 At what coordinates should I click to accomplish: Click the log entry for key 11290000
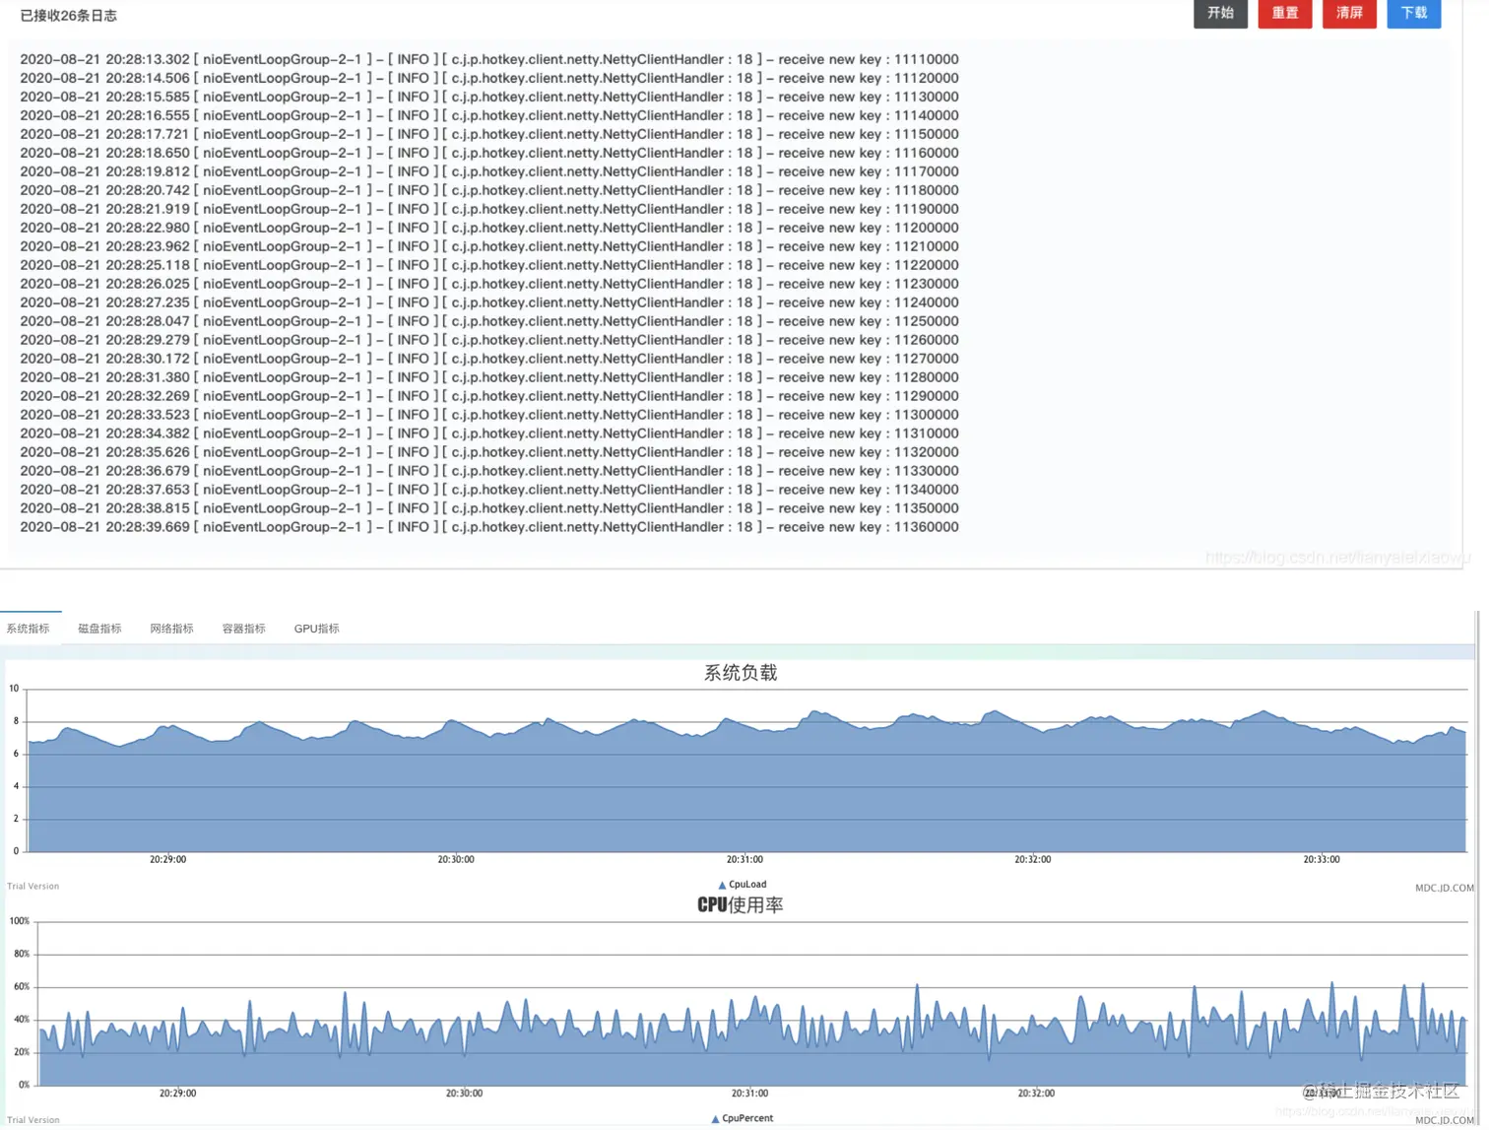489,396
